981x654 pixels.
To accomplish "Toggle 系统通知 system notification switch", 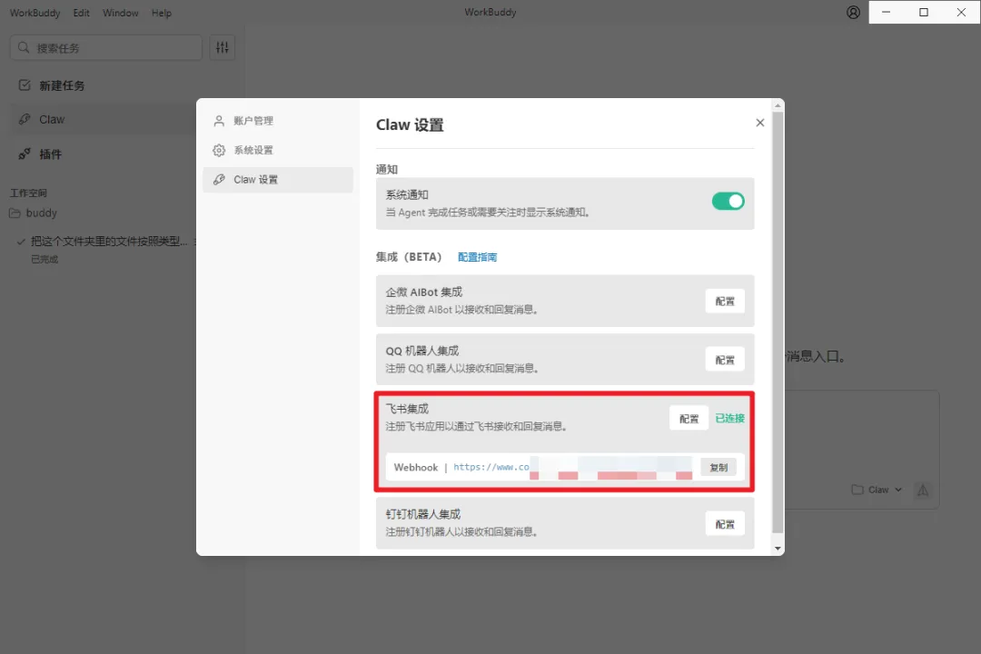I will pyautogui.click(x=728, y=202).
